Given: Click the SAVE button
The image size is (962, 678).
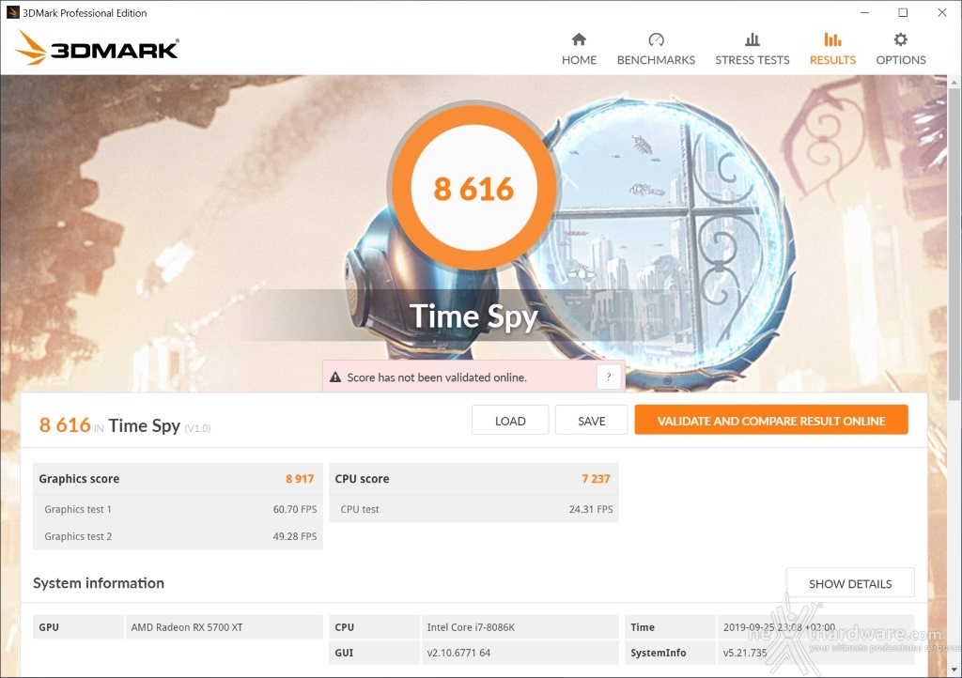Looking at the screenshot, I should [x=592, y=421].
